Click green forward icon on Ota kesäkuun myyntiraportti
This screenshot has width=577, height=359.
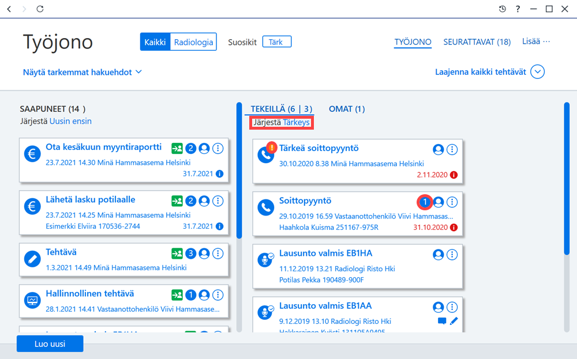coord(177,149)
